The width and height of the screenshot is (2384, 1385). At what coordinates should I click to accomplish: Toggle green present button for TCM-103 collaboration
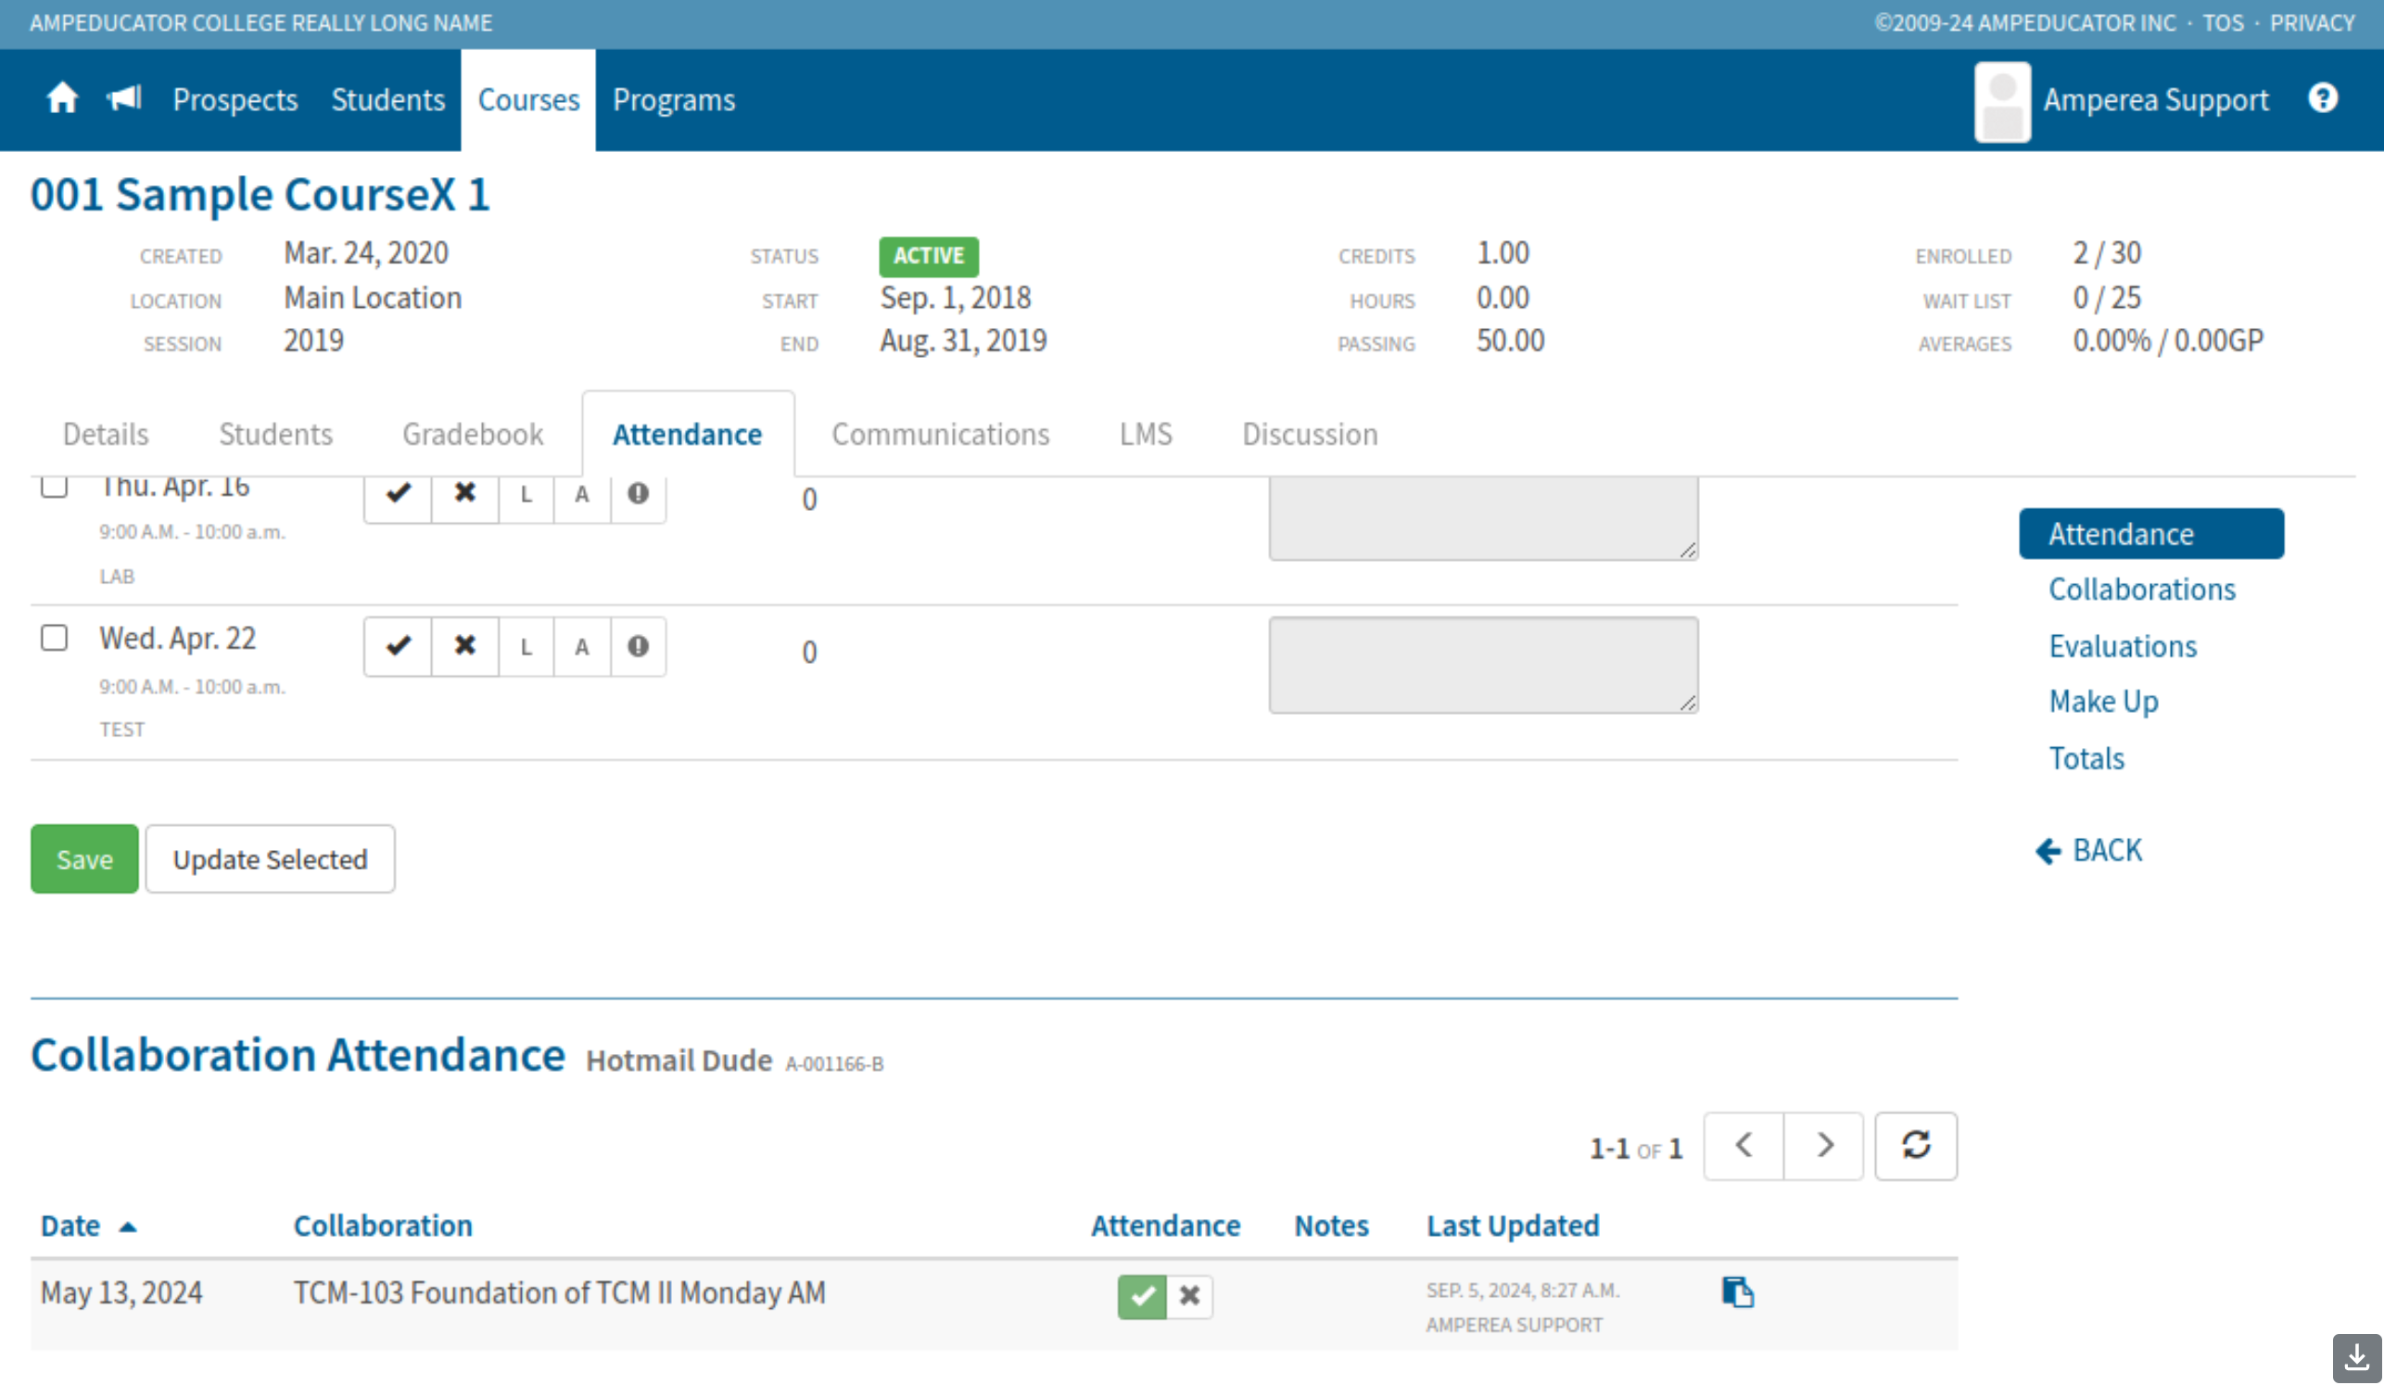coord(1141,1296)
